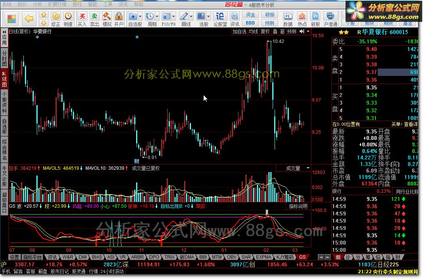
Task: Click the 财 marker below the chart low
Action: point(137,161)
